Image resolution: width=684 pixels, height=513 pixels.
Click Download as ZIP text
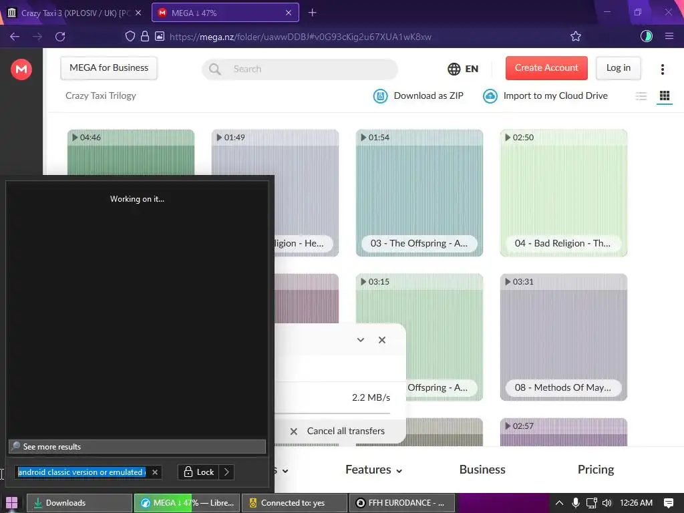(428, 96)
